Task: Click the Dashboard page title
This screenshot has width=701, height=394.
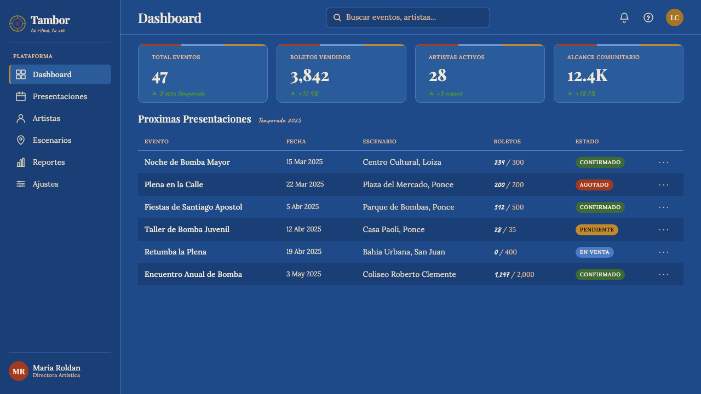Action: click(x=170, y=18)
